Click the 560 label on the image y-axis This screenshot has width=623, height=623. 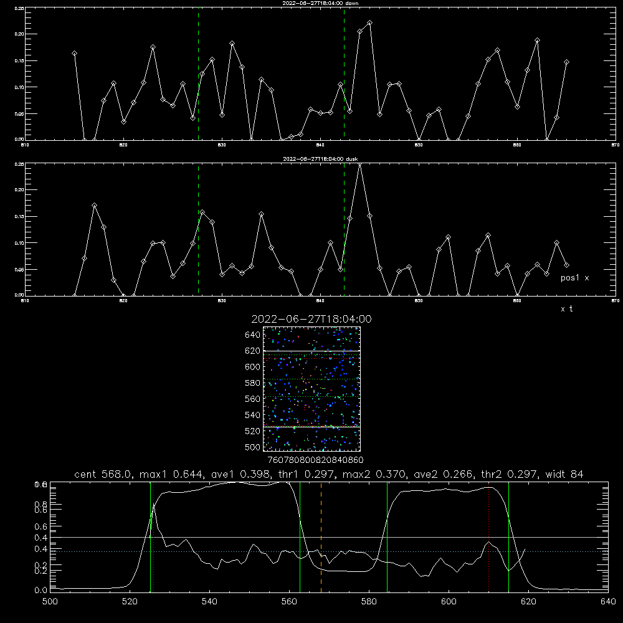click(253, 399)
